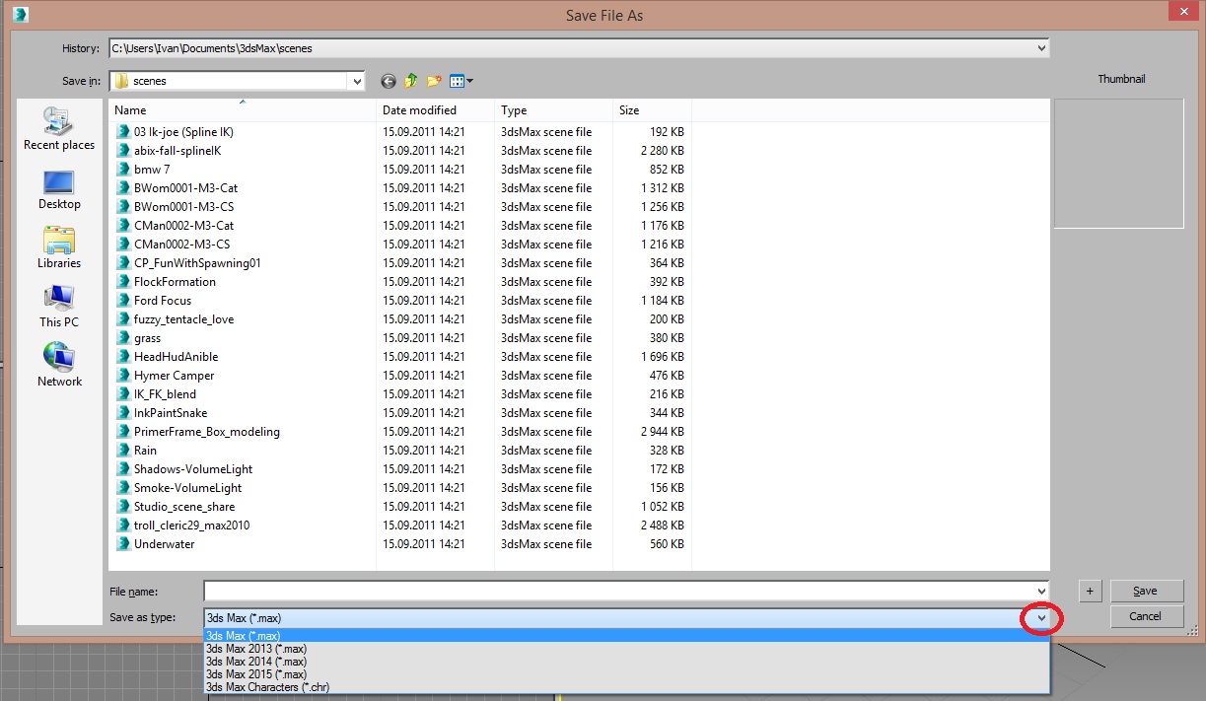Select the file BWom0001-M3-Cat
This screenshot has height=701, width=1206.
coord(185,188)
